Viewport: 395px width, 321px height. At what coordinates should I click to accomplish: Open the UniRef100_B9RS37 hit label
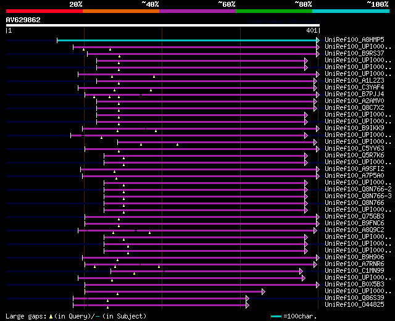click(x=354, y=53)
